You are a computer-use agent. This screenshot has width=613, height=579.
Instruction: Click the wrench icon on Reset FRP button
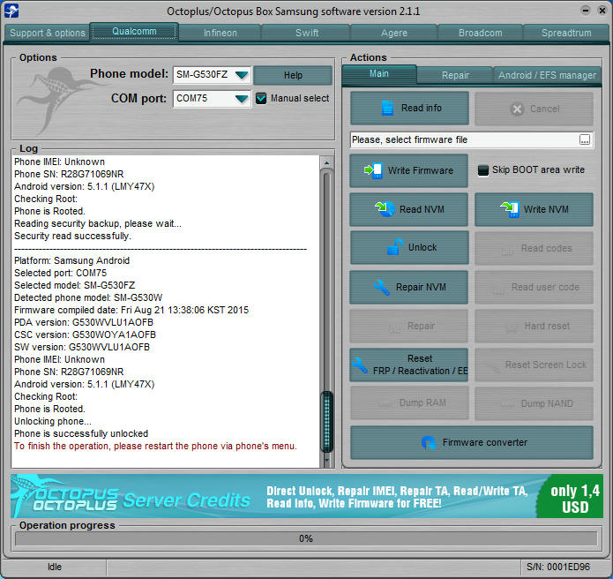(x=360, y=365)
